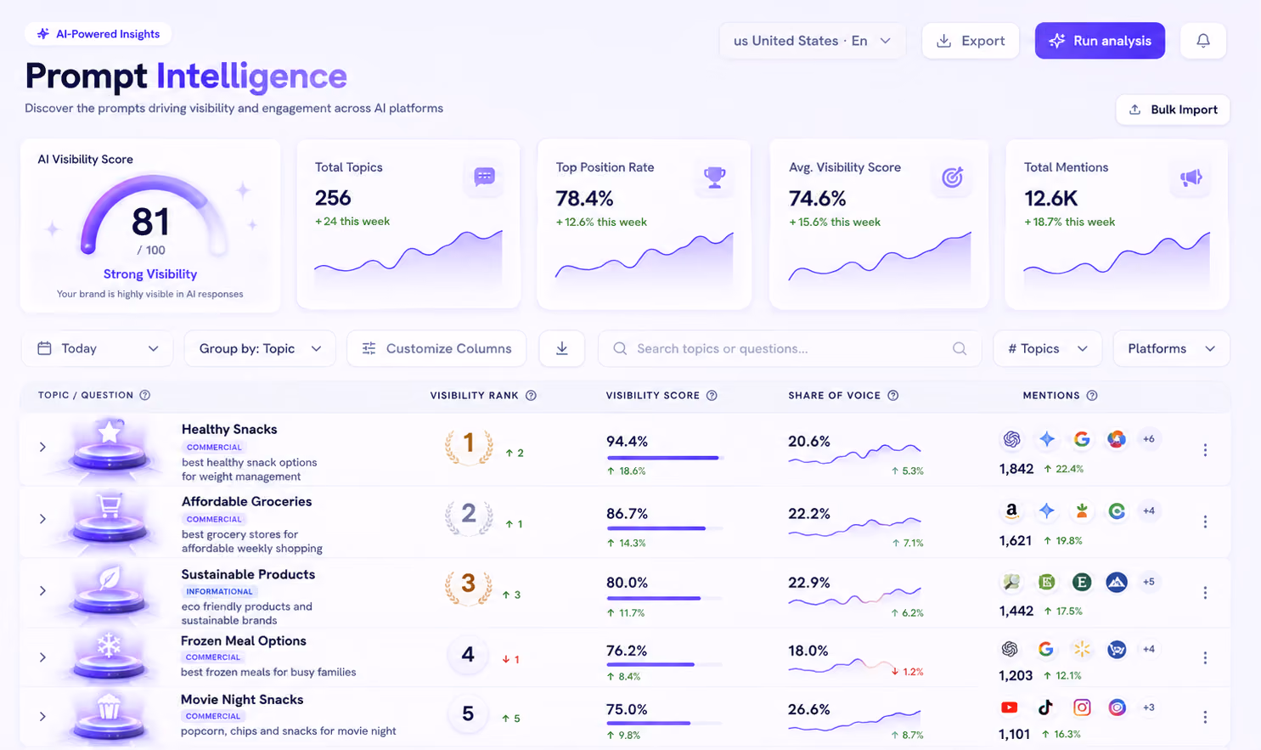
Task: Open the more options menu for Sustainable Products
Action: [1205, 592]
